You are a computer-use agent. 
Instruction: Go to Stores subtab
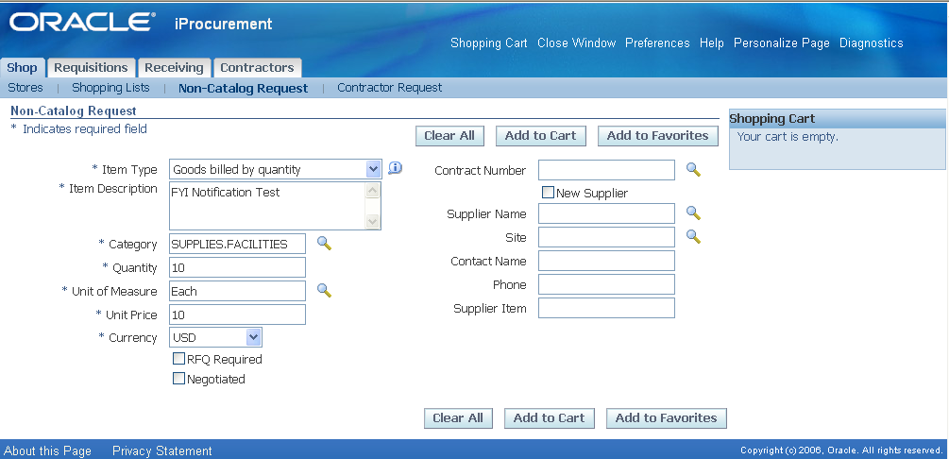click(x=25, y=87)
